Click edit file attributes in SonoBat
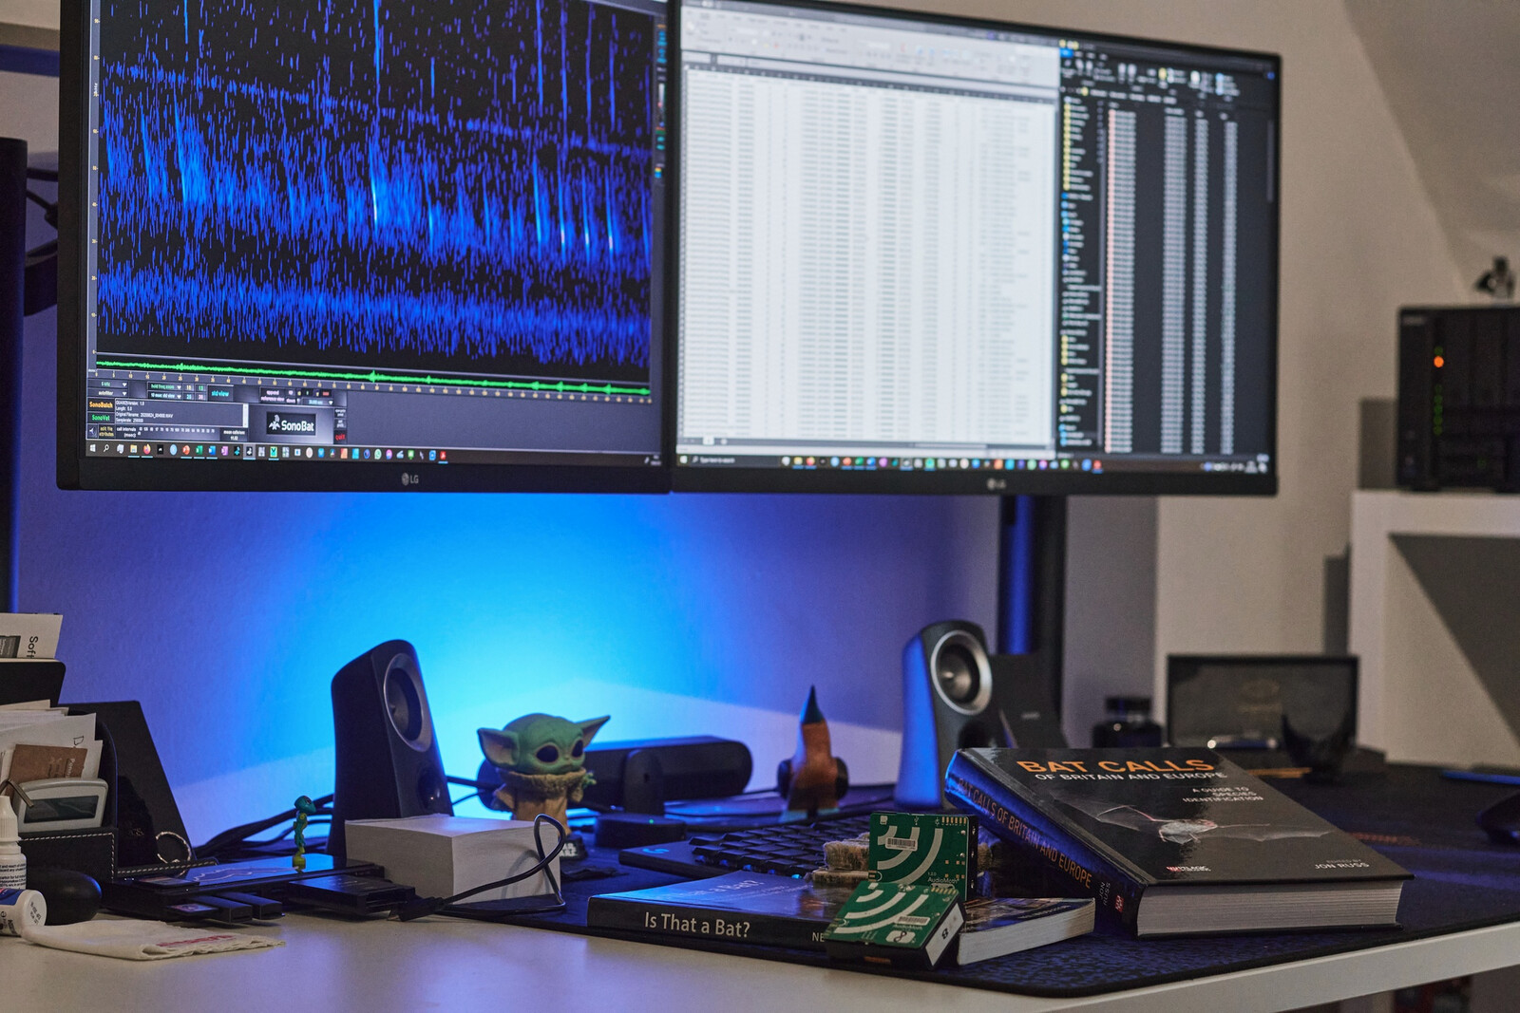 [106, 431]
